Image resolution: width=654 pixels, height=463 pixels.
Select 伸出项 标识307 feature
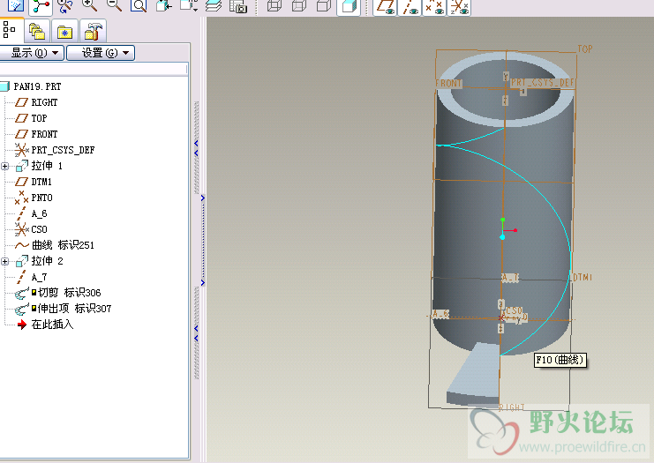74,309
